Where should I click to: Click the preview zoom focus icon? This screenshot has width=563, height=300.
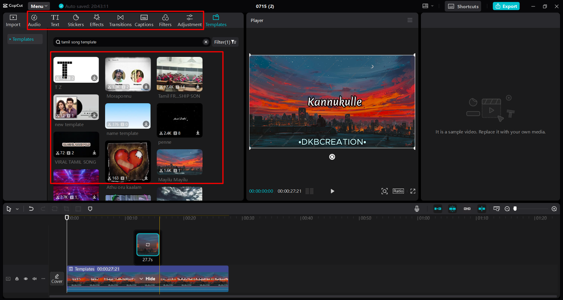[384, 191]
